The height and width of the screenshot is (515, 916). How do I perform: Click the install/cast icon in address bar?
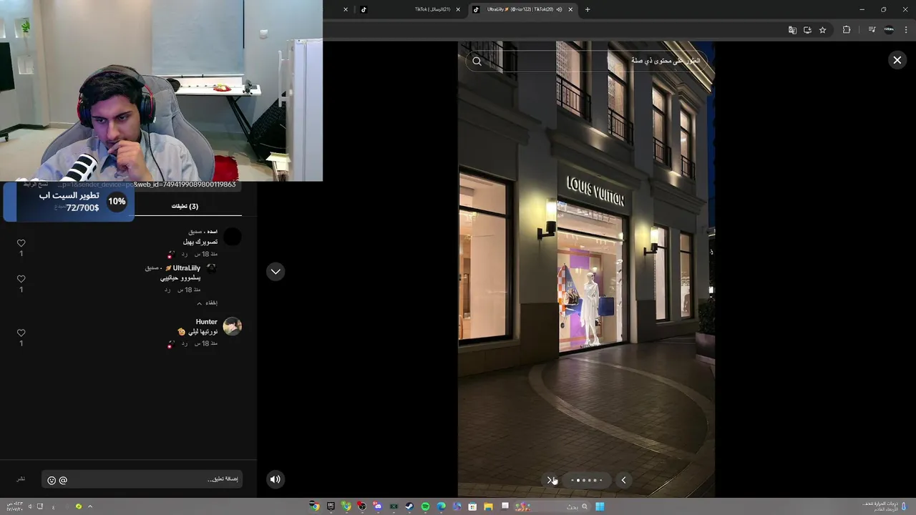(x=807, y=30)
